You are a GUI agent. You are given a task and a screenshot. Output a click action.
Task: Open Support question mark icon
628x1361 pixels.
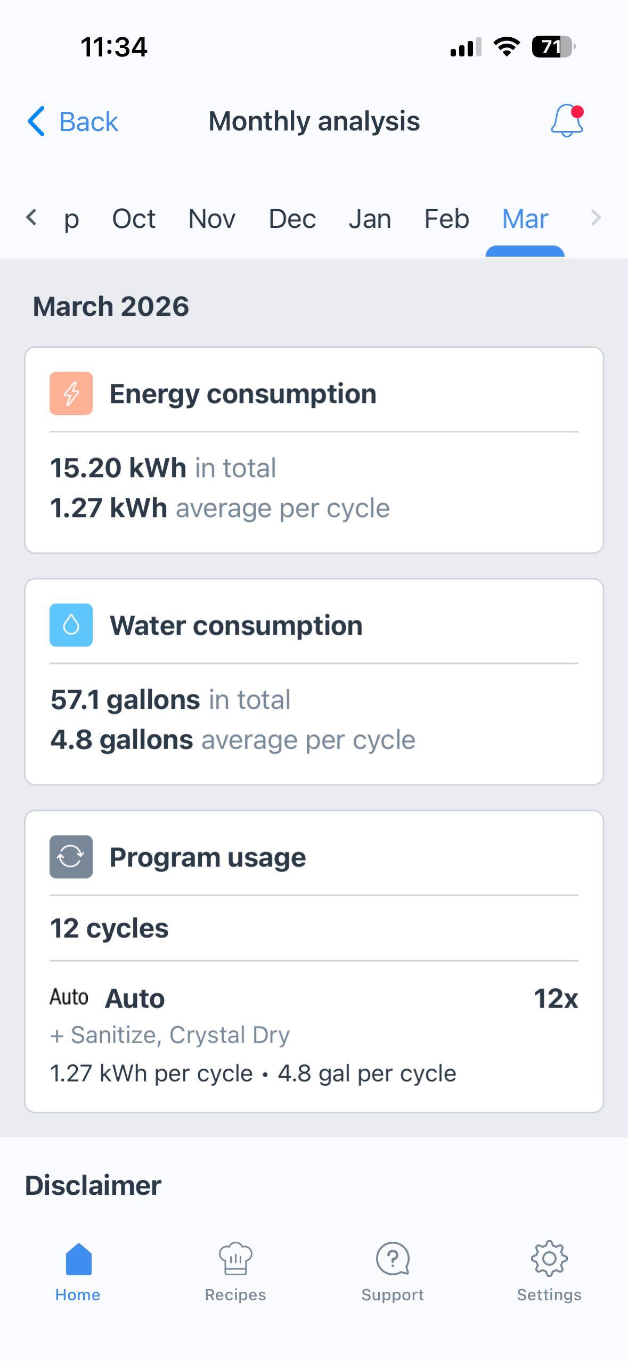click(393, 1259)
